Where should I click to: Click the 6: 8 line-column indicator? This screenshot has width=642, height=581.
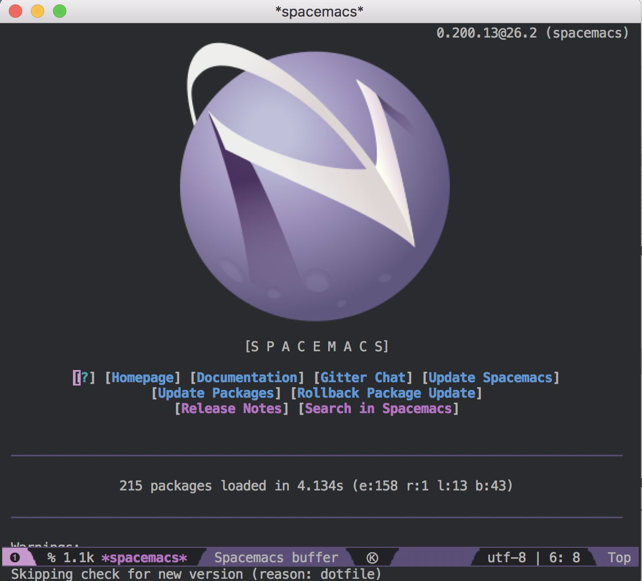[565, 558]
